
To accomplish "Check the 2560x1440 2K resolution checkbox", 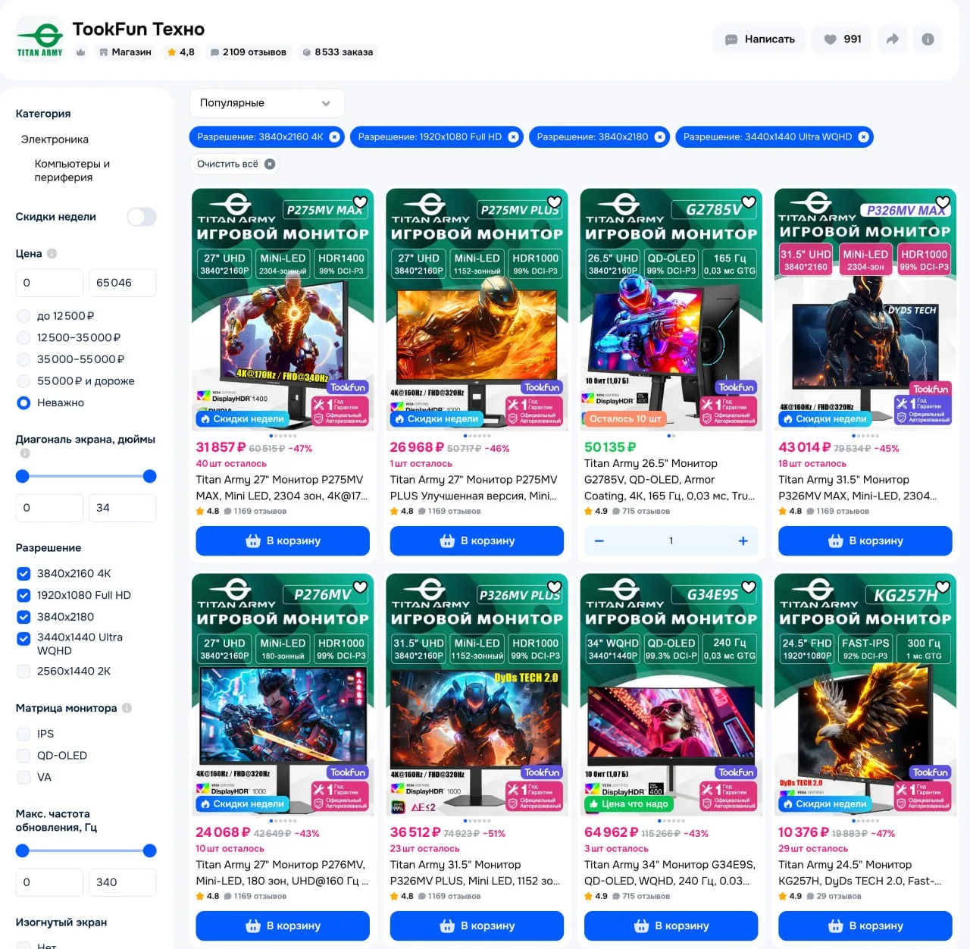I will click(x=23, y=672).
